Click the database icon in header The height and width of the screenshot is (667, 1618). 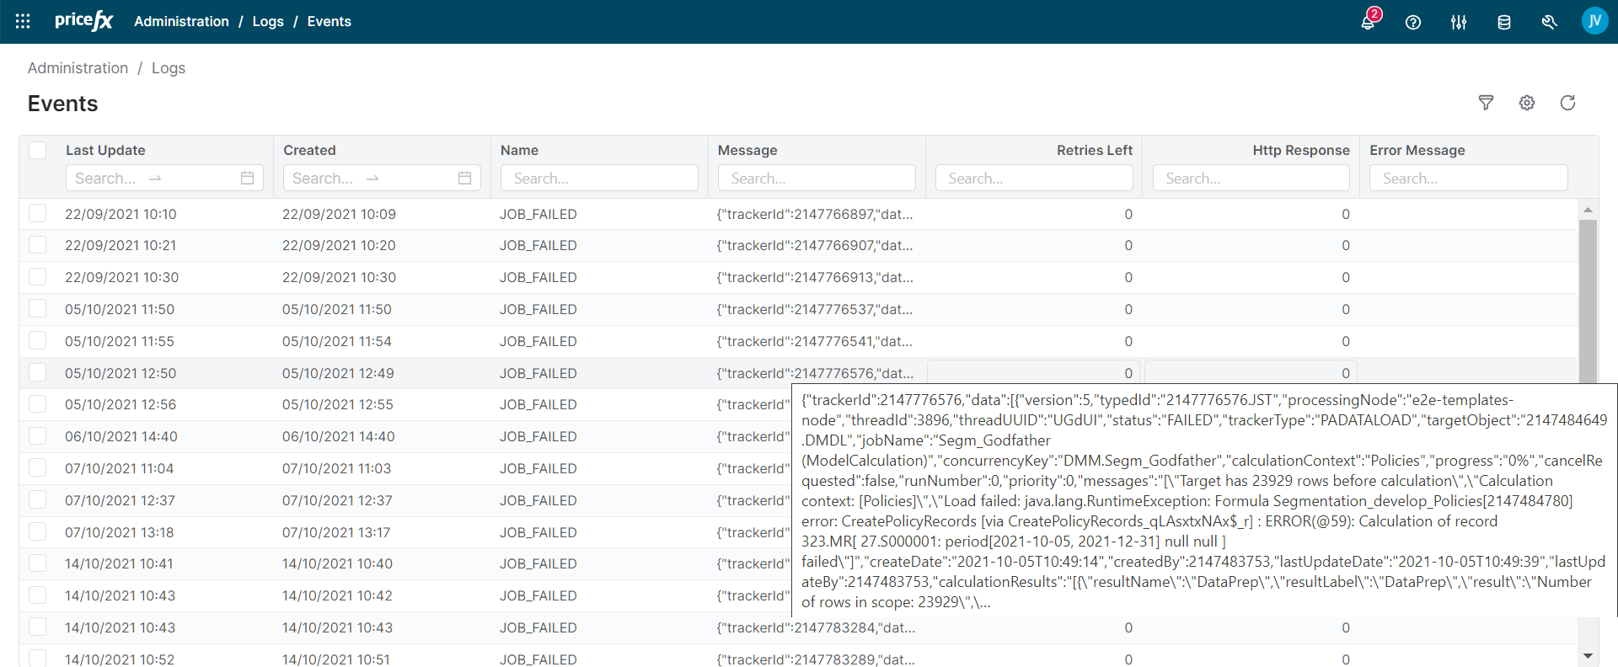click(x=1504, y=22)
